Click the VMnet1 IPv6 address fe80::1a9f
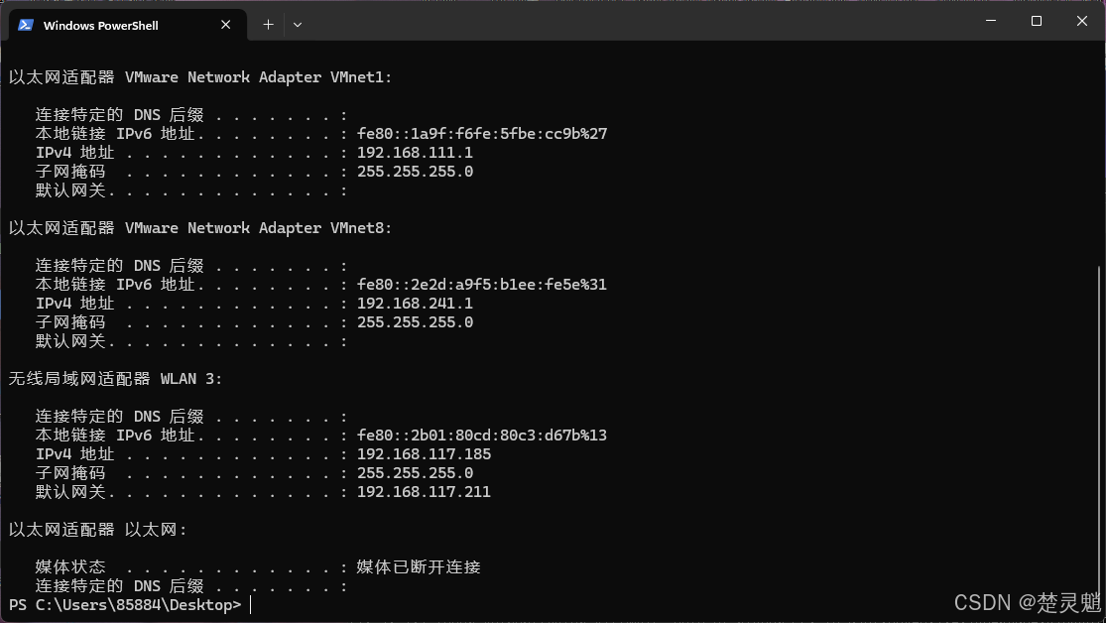The height and width of the screenshot is (623, 1106). point(482,133)
